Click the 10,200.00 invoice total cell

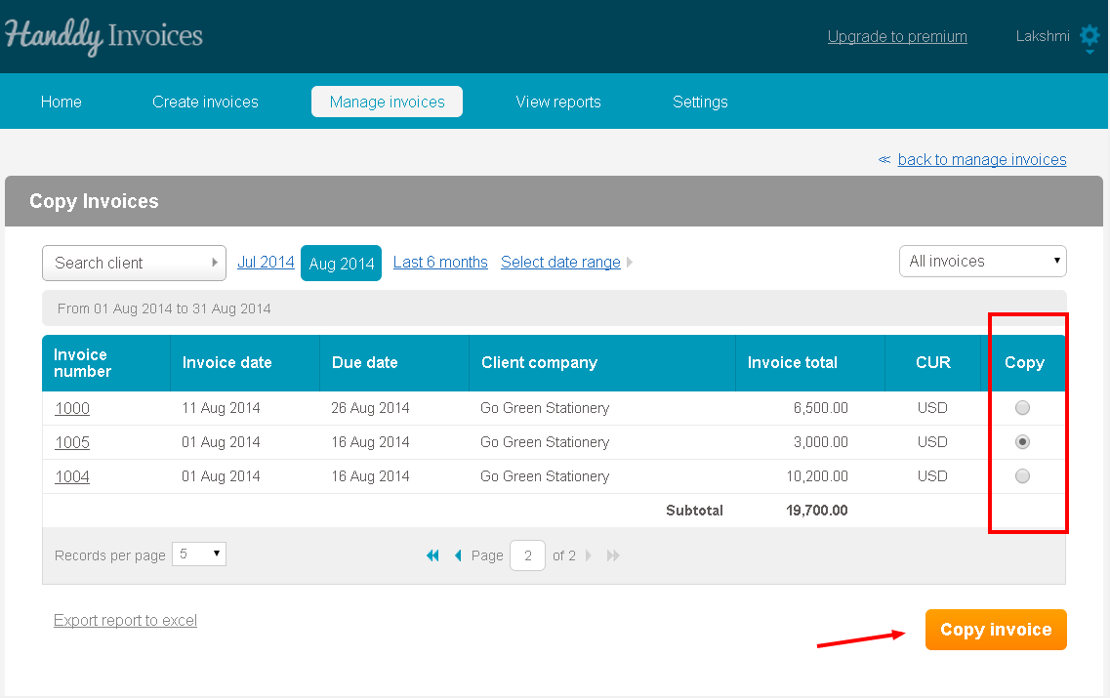(x=817, y=475)
